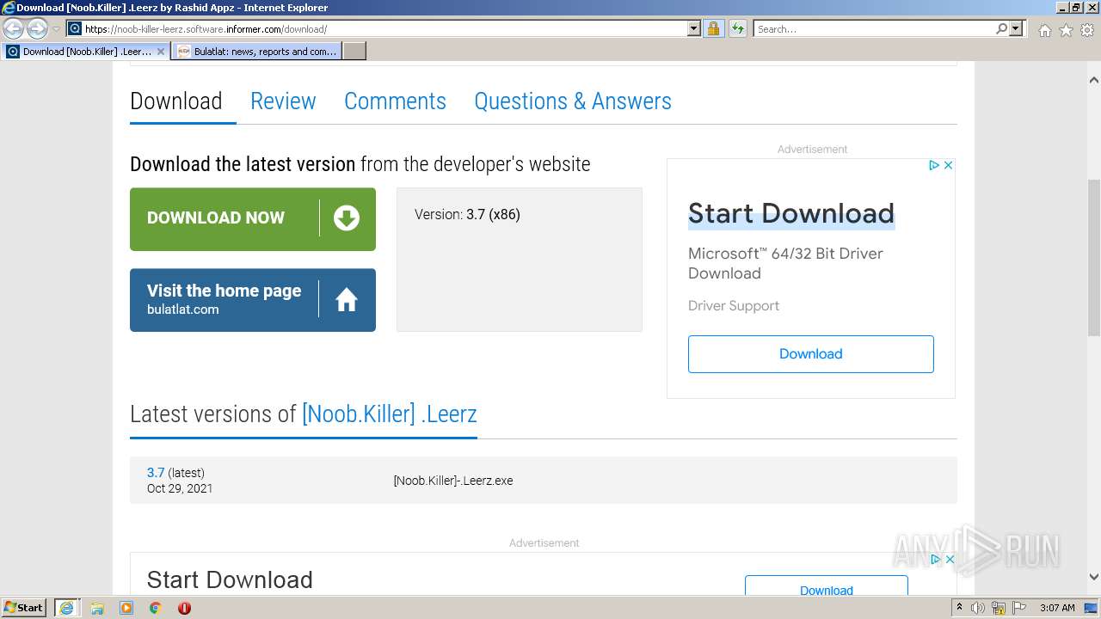Click the Action Center flag icon

click(x=1019, y=608)
